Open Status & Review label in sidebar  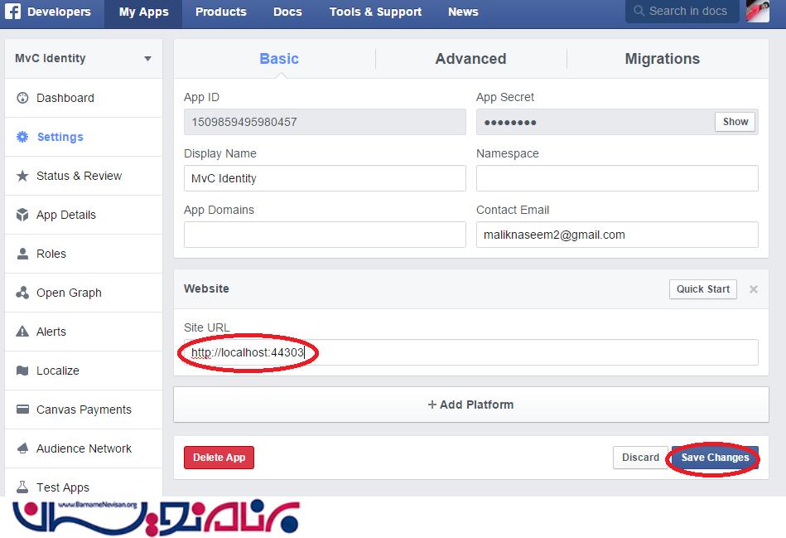click(x=80, y=176)
